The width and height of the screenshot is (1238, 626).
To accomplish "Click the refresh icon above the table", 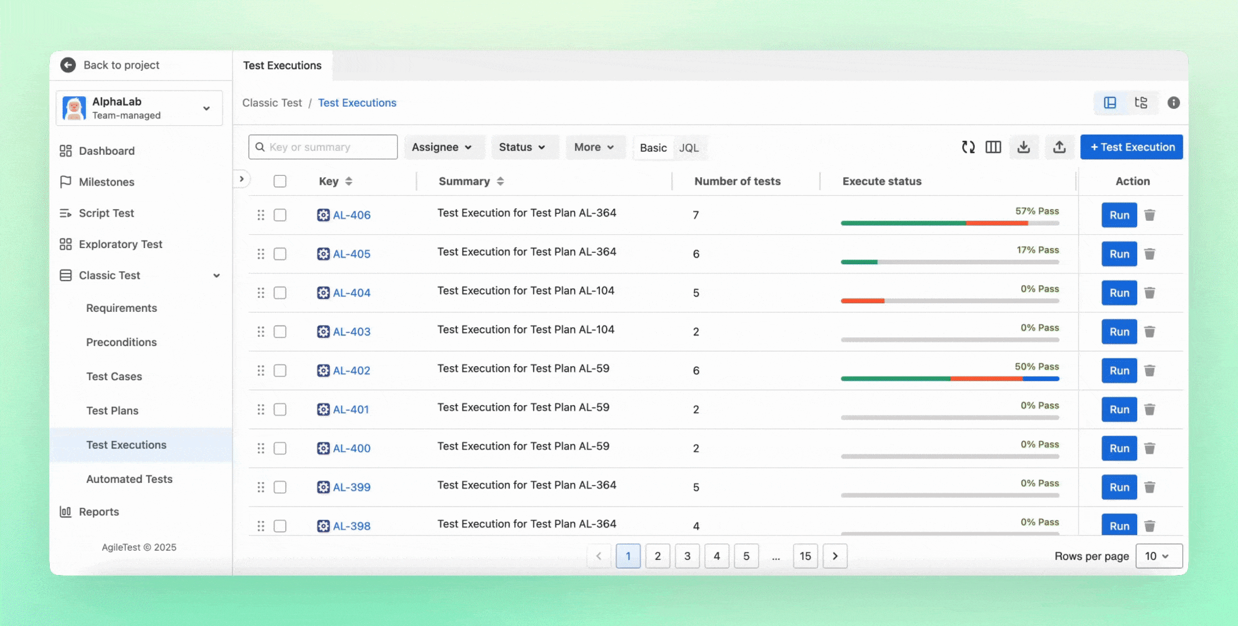I will tap(968, 147).
